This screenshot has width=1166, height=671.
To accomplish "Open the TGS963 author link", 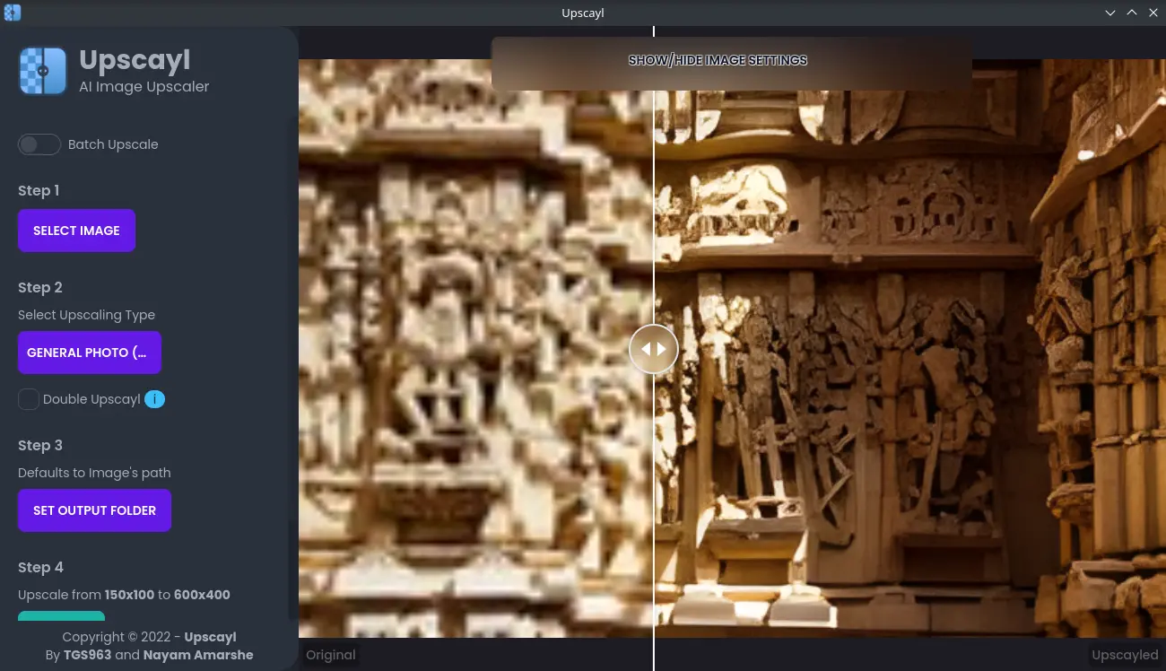I will [x=87, y=655].
